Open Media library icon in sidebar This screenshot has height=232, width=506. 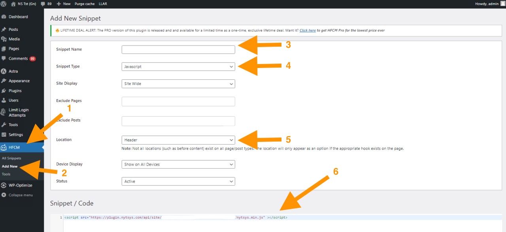point(4,39)
